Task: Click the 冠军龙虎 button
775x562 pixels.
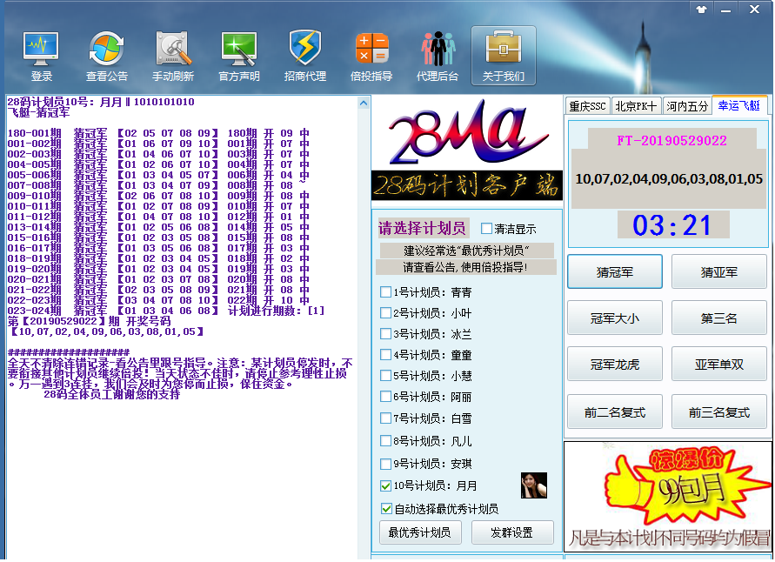Action: tap(614, 365)
